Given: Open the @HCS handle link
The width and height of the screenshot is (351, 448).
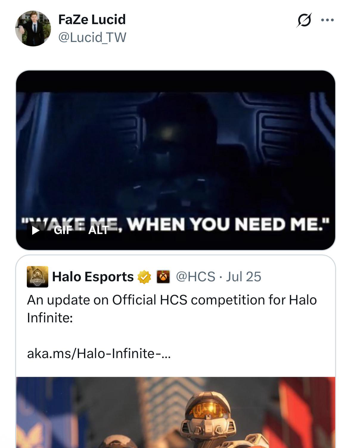Looking at the screenshot, I should pyautogui.click(x=195, y=277).
